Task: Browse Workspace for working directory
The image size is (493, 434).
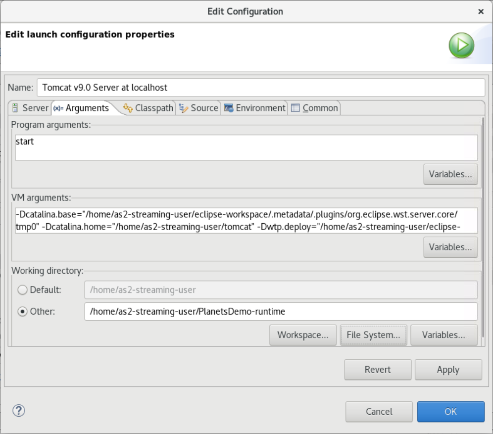Action: (303, 335)
